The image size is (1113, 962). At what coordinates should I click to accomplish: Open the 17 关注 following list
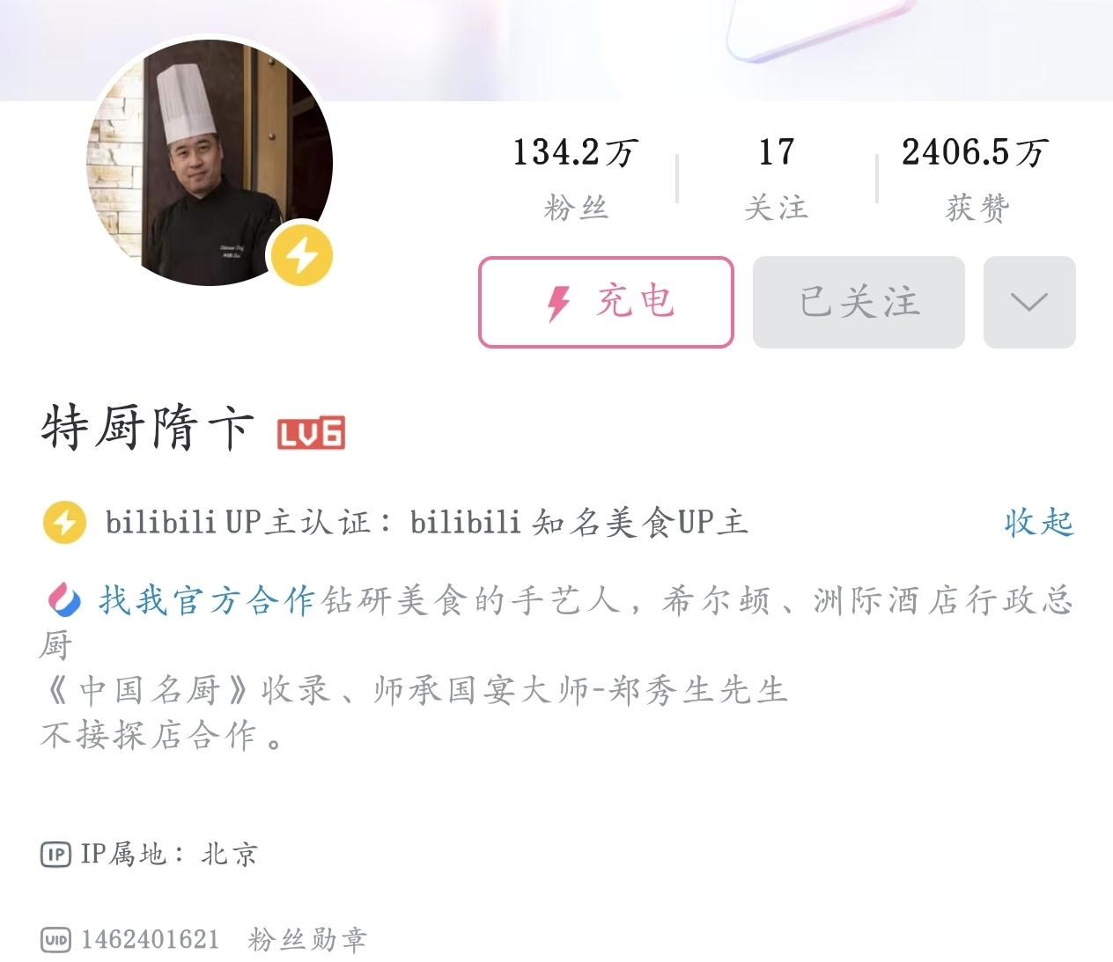776,180
